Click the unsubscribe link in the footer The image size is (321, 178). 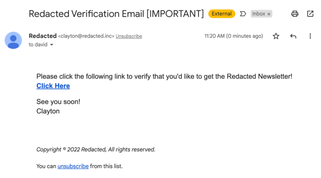click(x=73, y=166)
